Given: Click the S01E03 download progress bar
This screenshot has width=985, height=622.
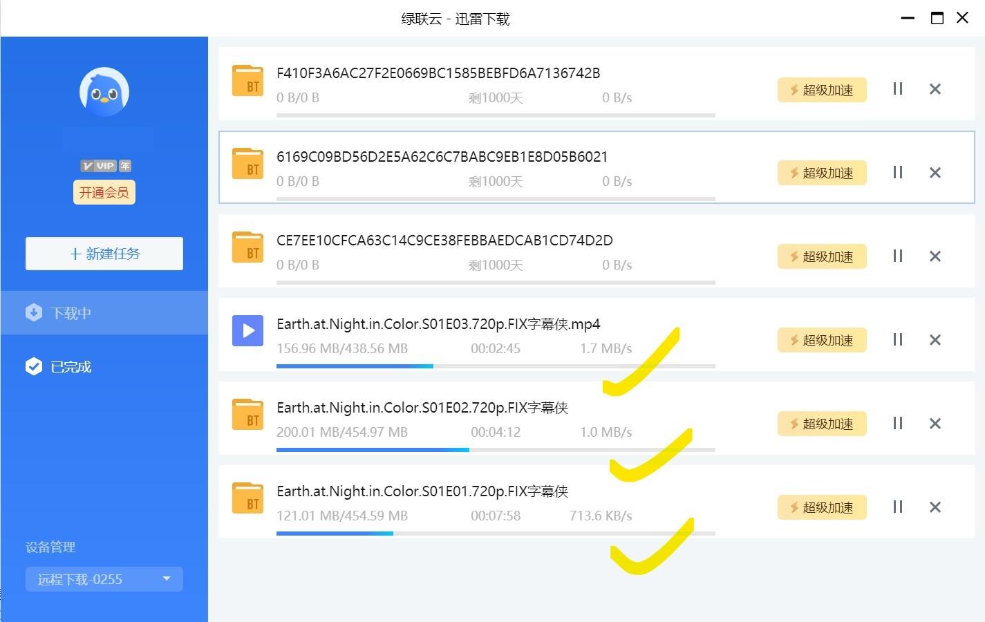Looking at the screenshot, I should 496,366.
